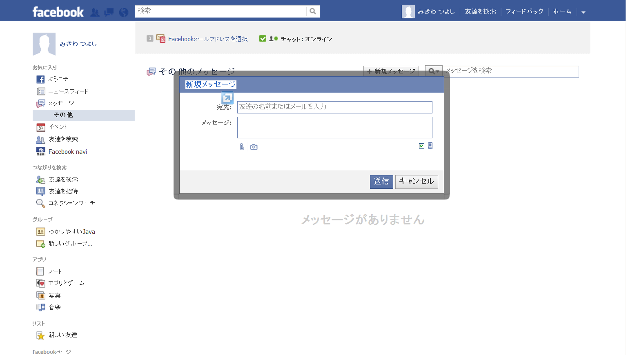
Task: Click the search magnifier button in header
Action: [x=313, y=11]
